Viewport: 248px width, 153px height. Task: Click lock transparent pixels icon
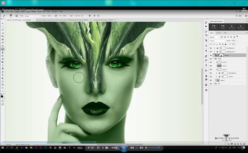tap(214, 44)
